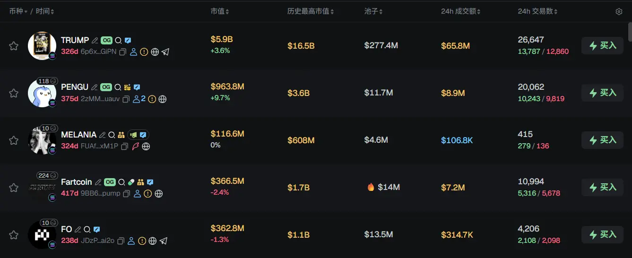This screenshot has width=632, height=258.
Task: Click the green pill icon on Fartcoin
Action: [131, 182]
